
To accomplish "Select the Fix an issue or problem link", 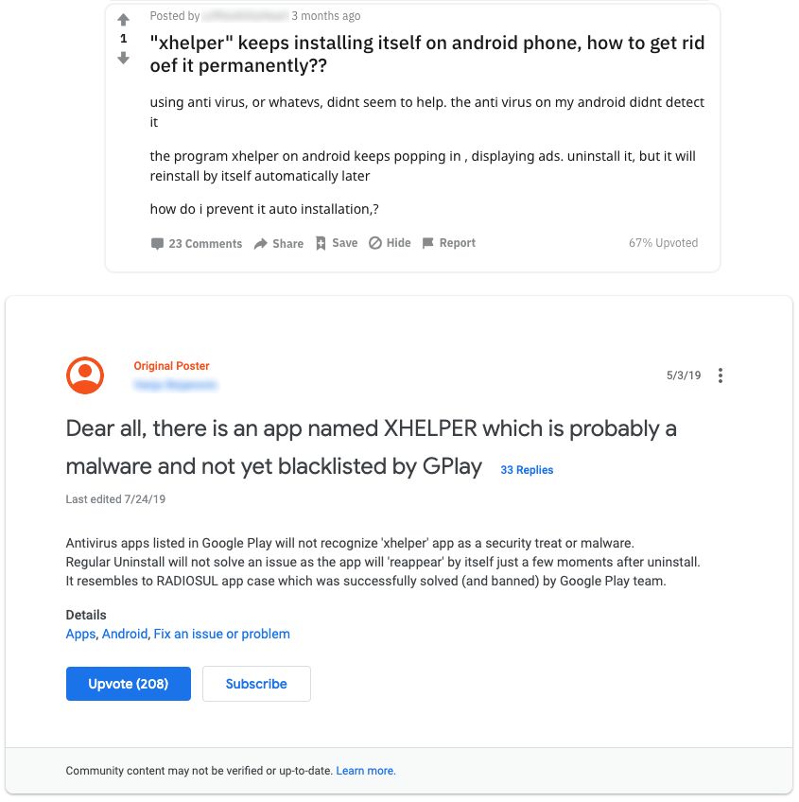I will coord(222,634).
